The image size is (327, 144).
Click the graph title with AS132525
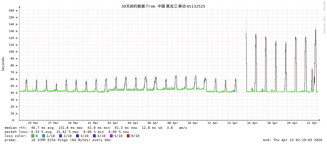(x=163, y=6)
